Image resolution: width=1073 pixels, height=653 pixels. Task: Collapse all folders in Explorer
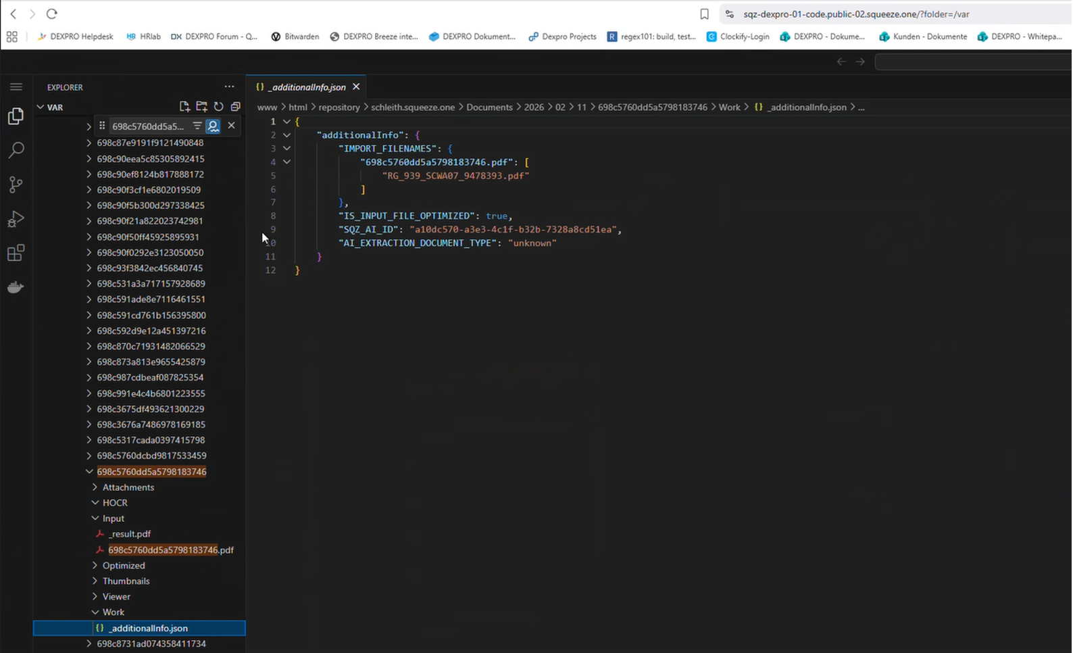tap(235, 107)
